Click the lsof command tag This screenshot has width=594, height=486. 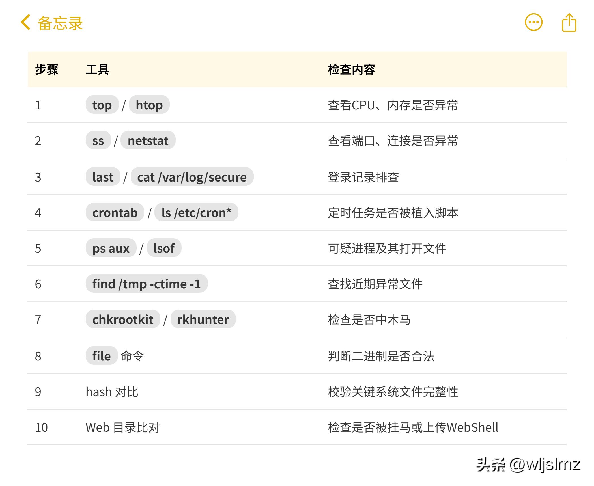click(163, 249)
